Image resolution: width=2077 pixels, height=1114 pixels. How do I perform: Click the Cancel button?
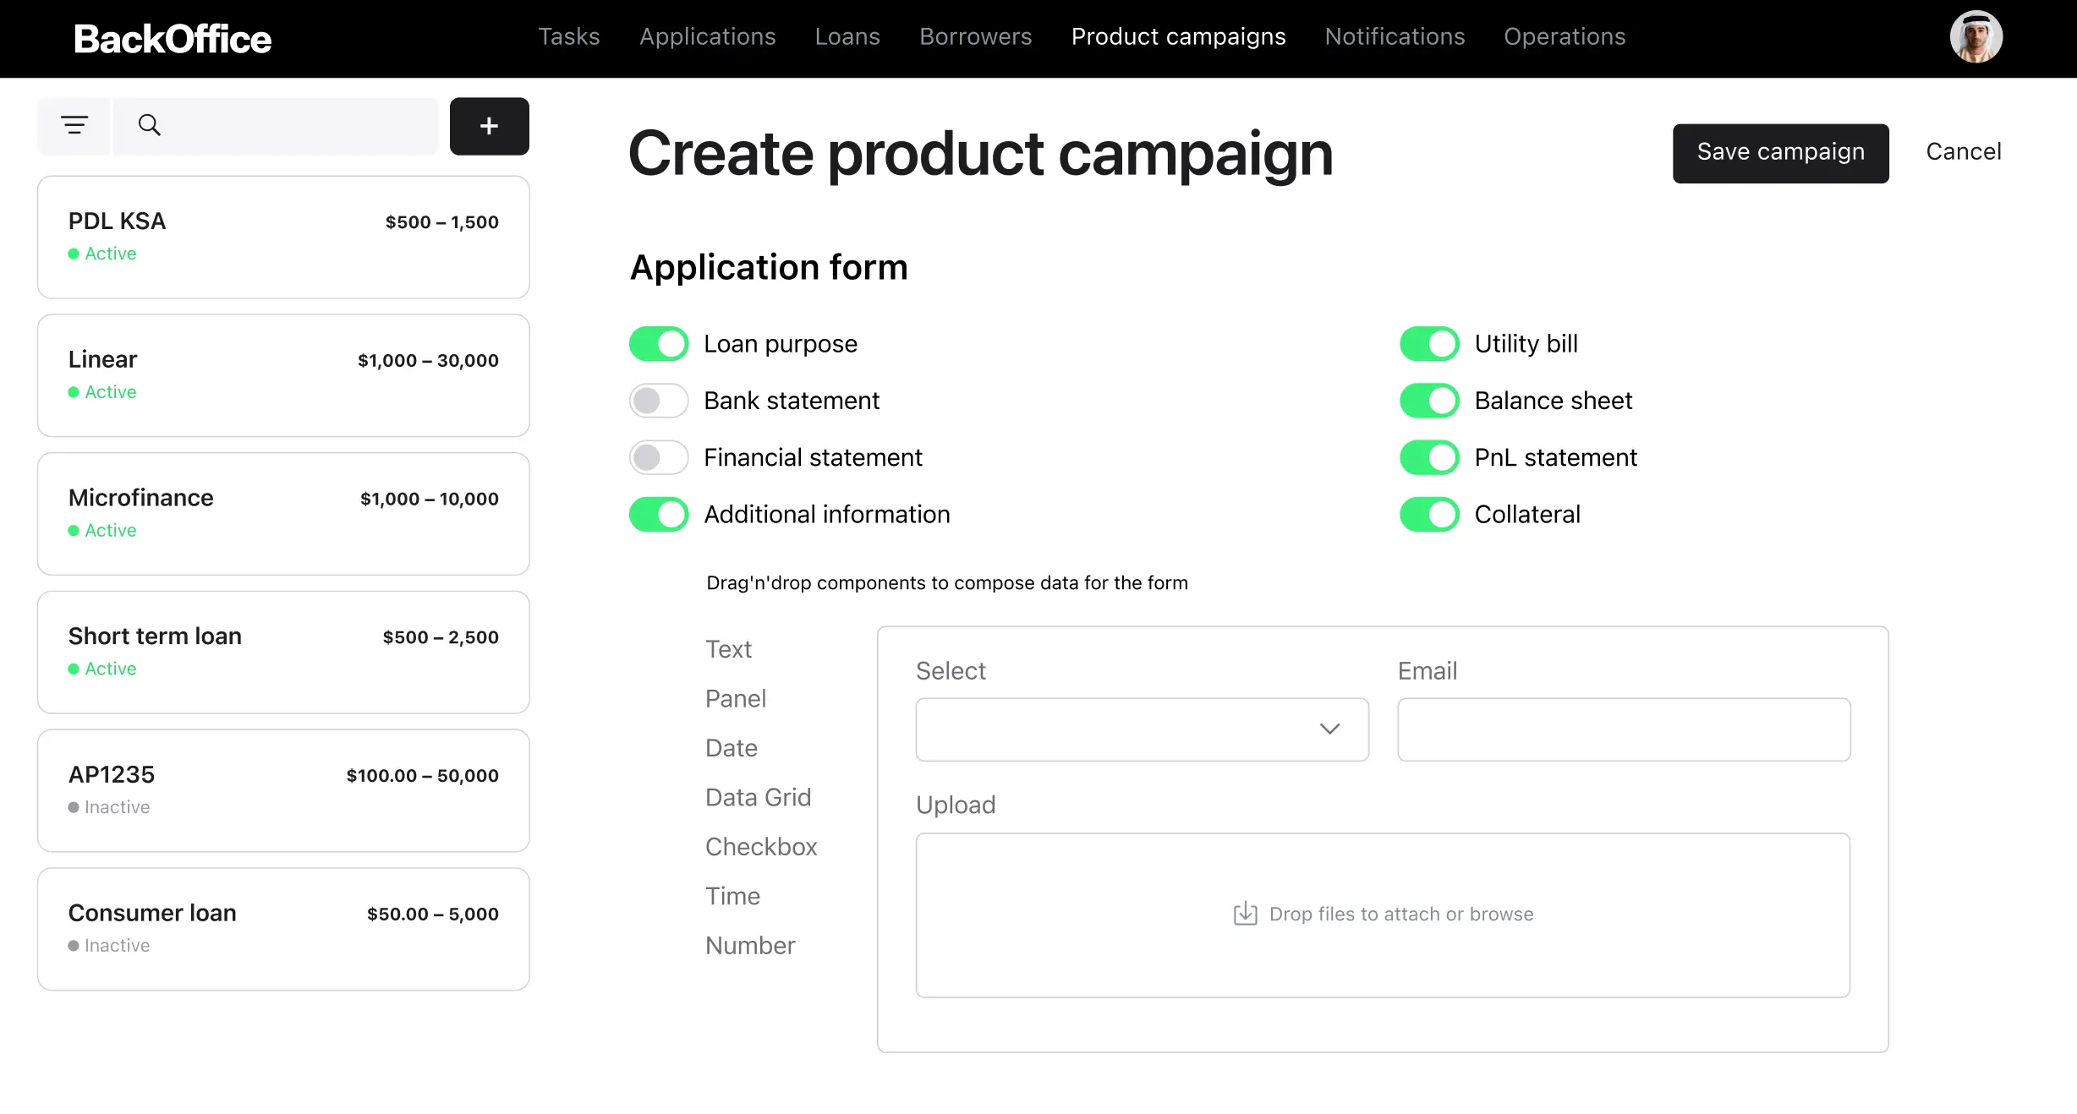1963,151
